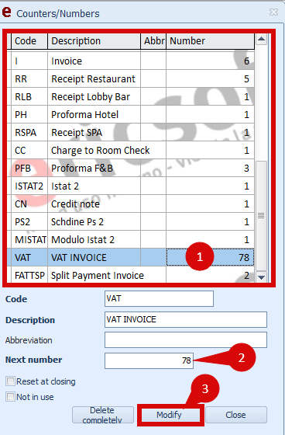
Task: Click the Number column header
Action: tap(210, 41)
